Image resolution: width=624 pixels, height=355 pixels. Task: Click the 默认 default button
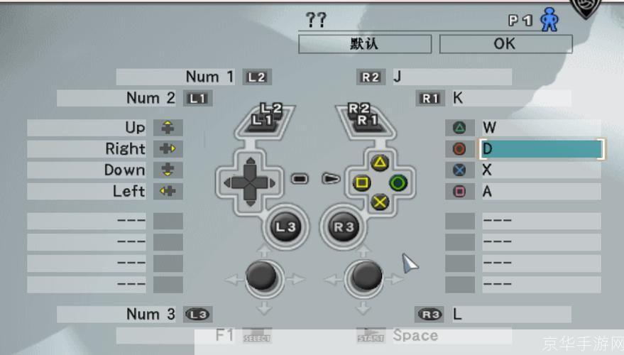(365, 44)
